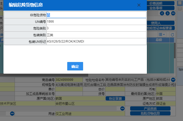Viewport: 183px width, 121px height.
Task: Tick the first checkbox in right panel
Action: [180, 3]
